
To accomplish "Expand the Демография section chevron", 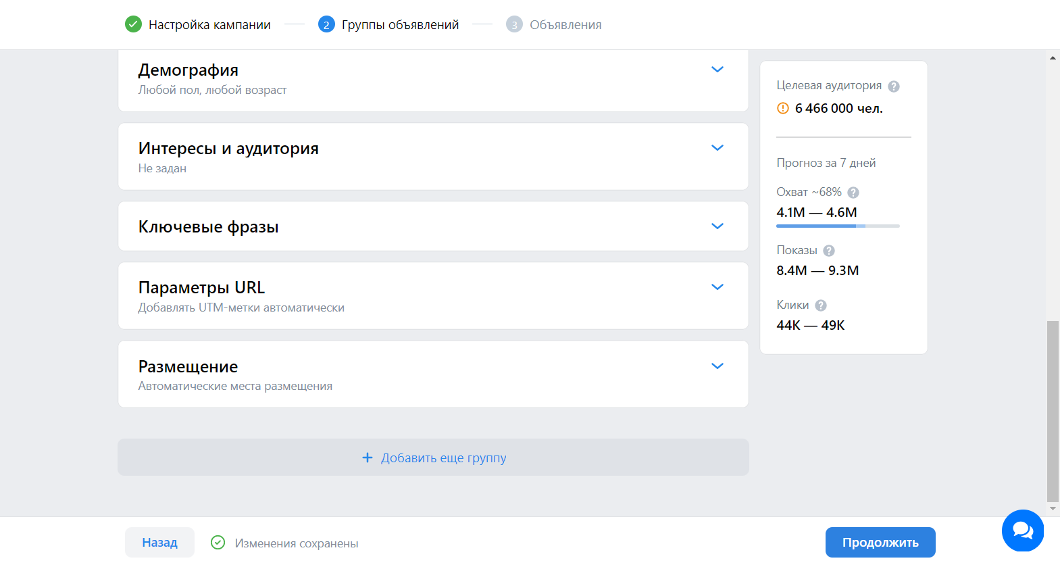I will (x=717, y=70).
